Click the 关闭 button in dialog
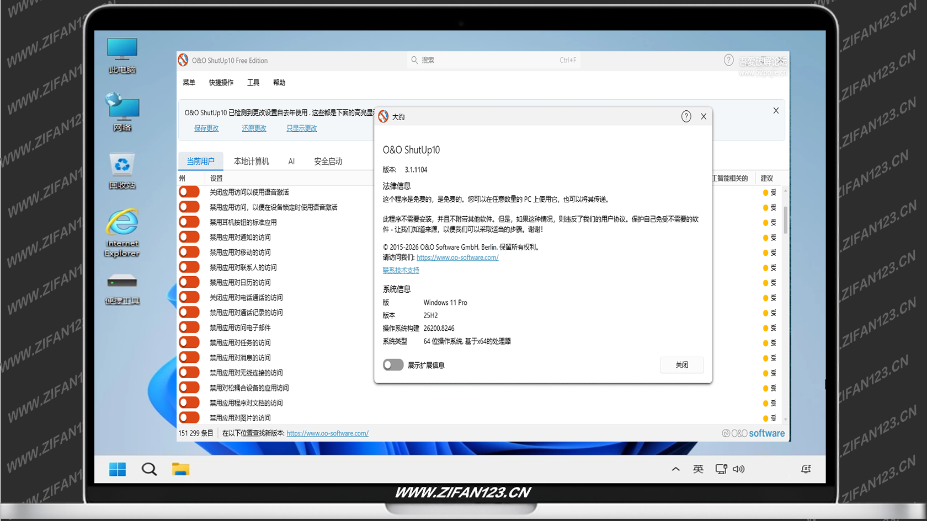This screenshot has height=521, width=927. pyautogui.click(x=682, y=365)
